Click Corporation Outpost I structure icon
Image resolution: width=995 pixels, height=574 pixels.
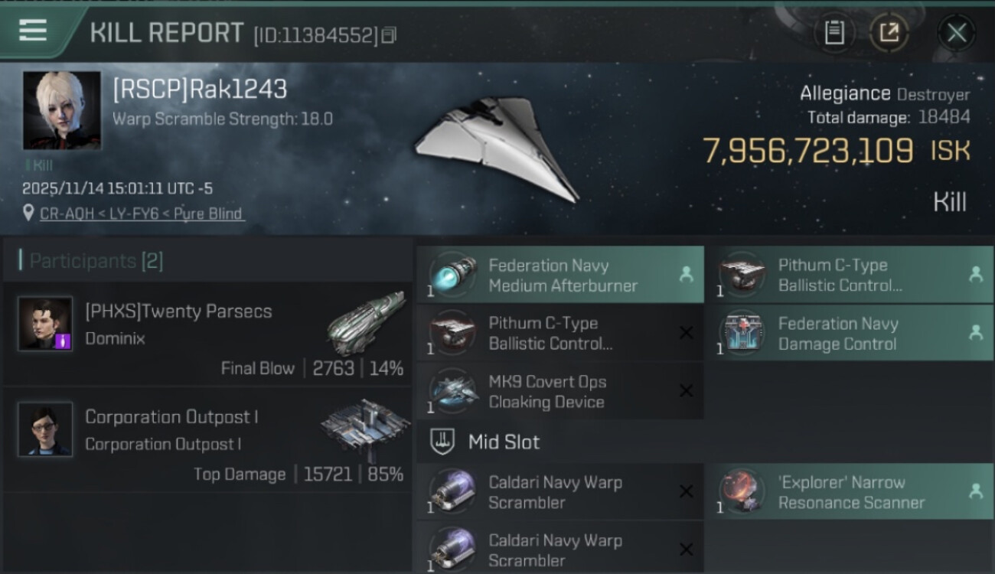pos(365,428)
